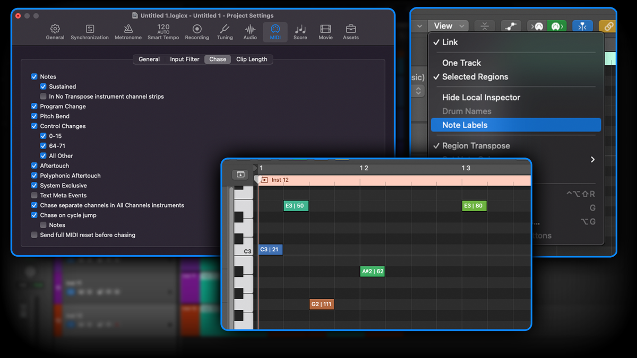Open Smart Tempo settings pane
This screenshot has width=637, height=358.
(163, 31)
